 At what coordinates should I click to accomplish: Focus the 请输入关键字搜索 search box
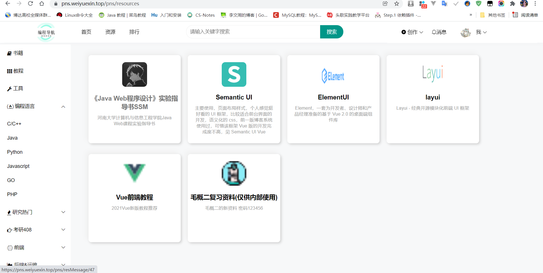click(253, 32)
